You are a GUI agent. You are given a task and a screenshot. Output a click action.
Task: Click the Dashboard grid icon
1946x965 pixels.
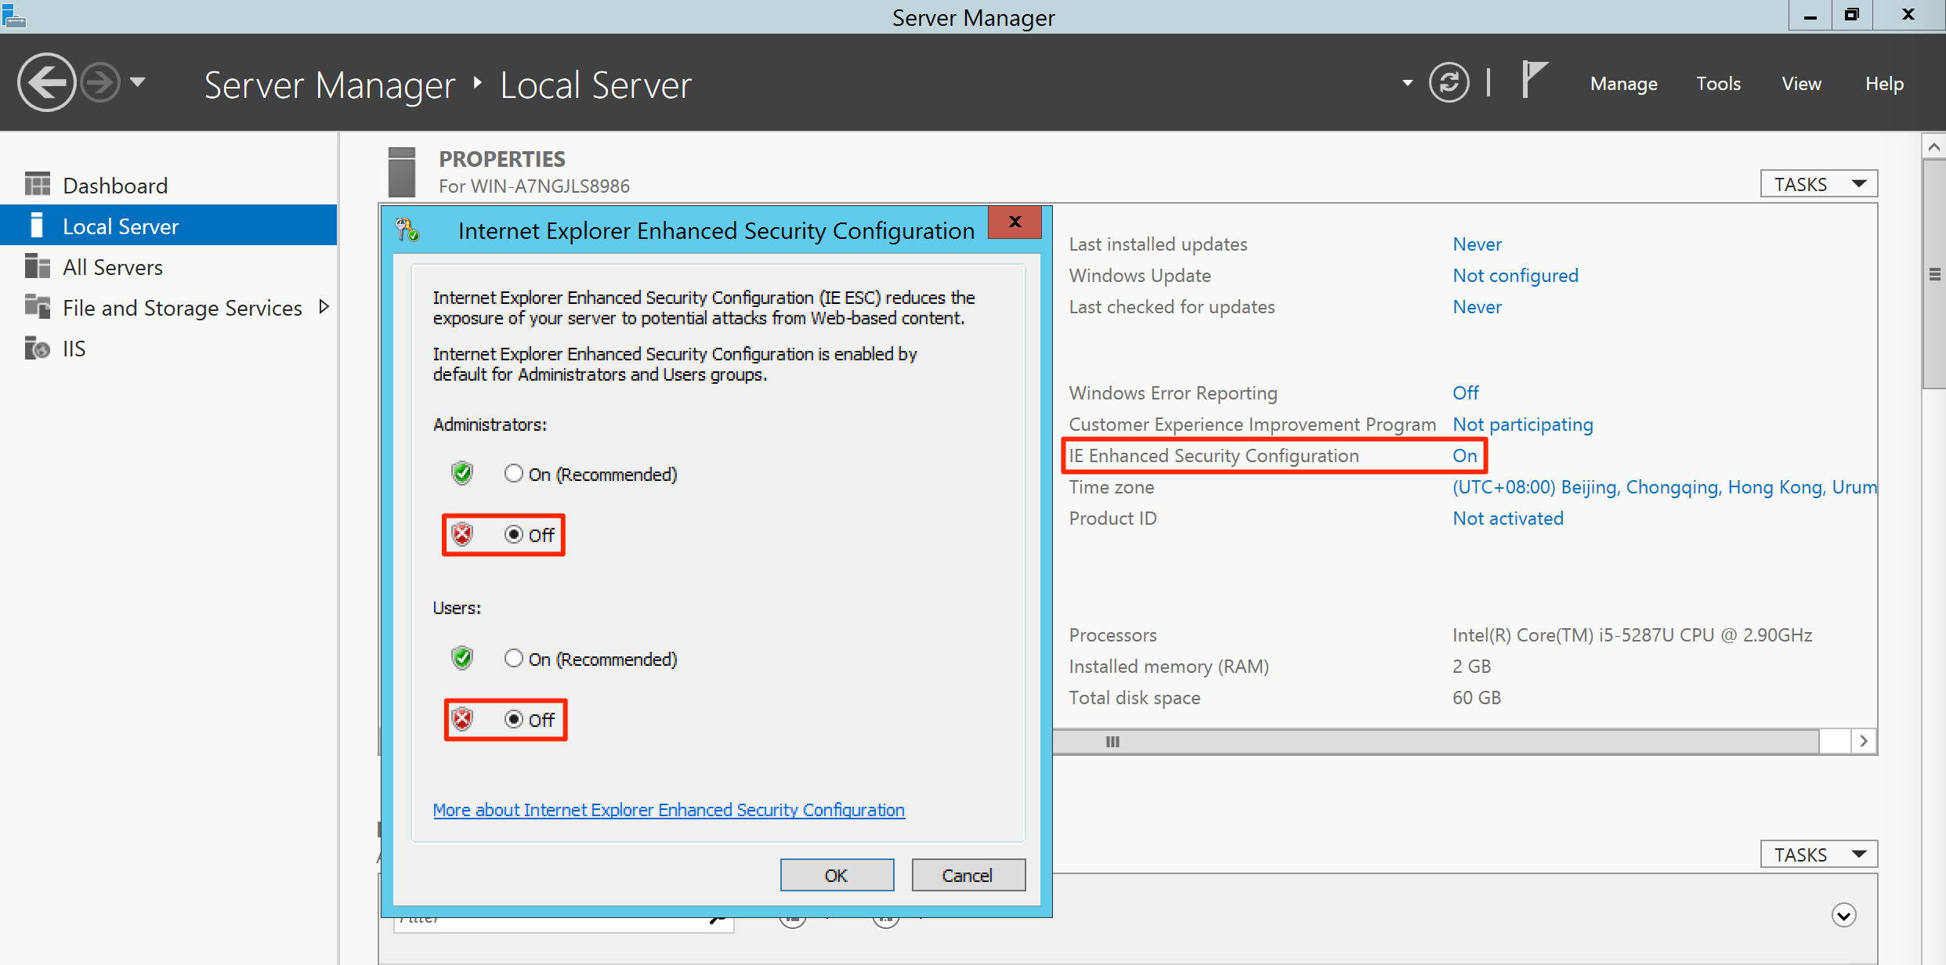click(37, 184)
